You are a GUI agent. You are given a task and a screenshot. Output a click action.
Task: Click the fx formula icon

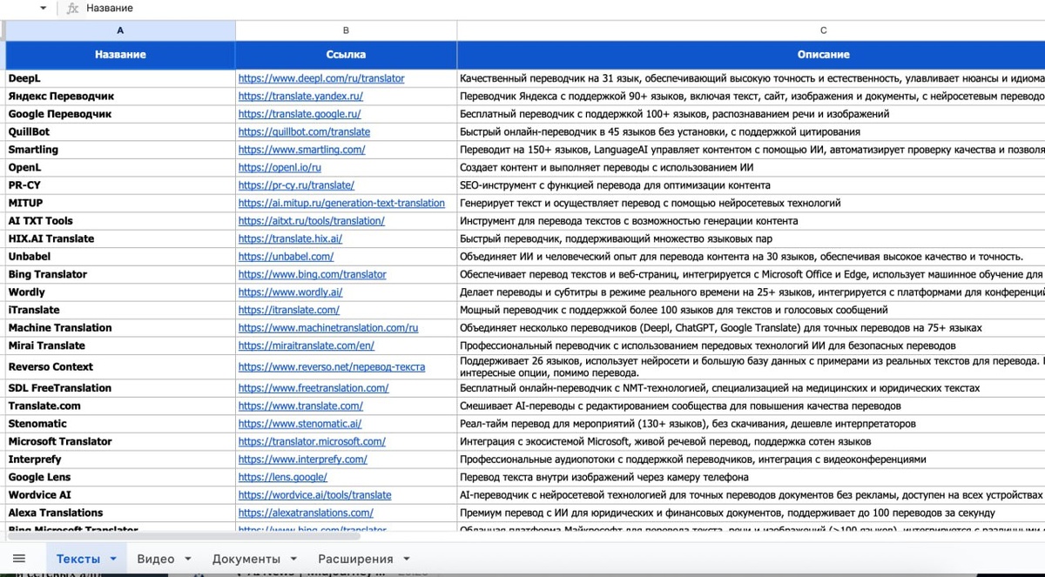pos(73,8)
